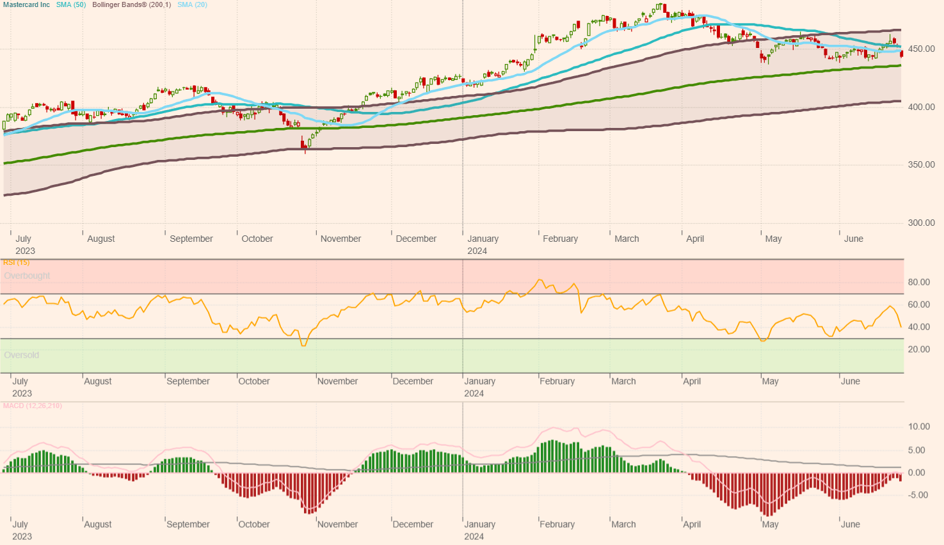The width and height of the screenshot is (944, 545).
Task: Click the 400.00 price axis value
Action: click(x=922, y=107)
